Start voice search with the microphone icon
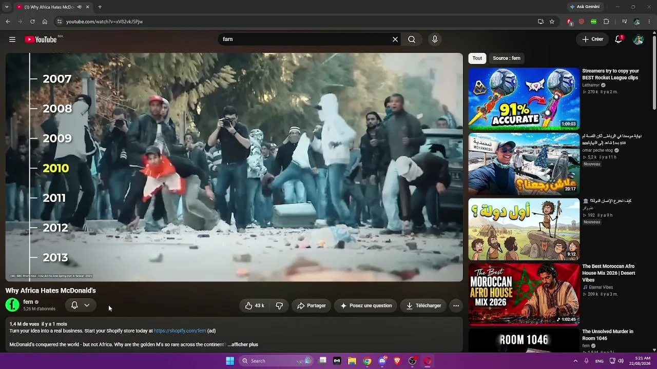The width and height of the screenshot is (657, 369). click(x=435, y=39)
